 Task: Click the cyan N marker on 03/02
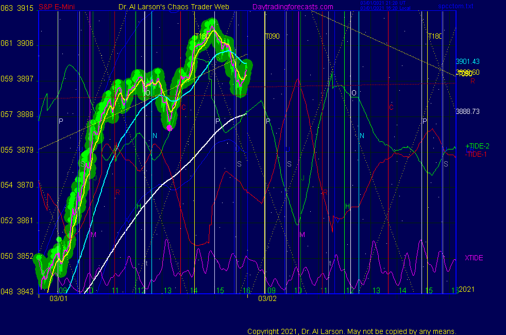[x=362, y=136]
